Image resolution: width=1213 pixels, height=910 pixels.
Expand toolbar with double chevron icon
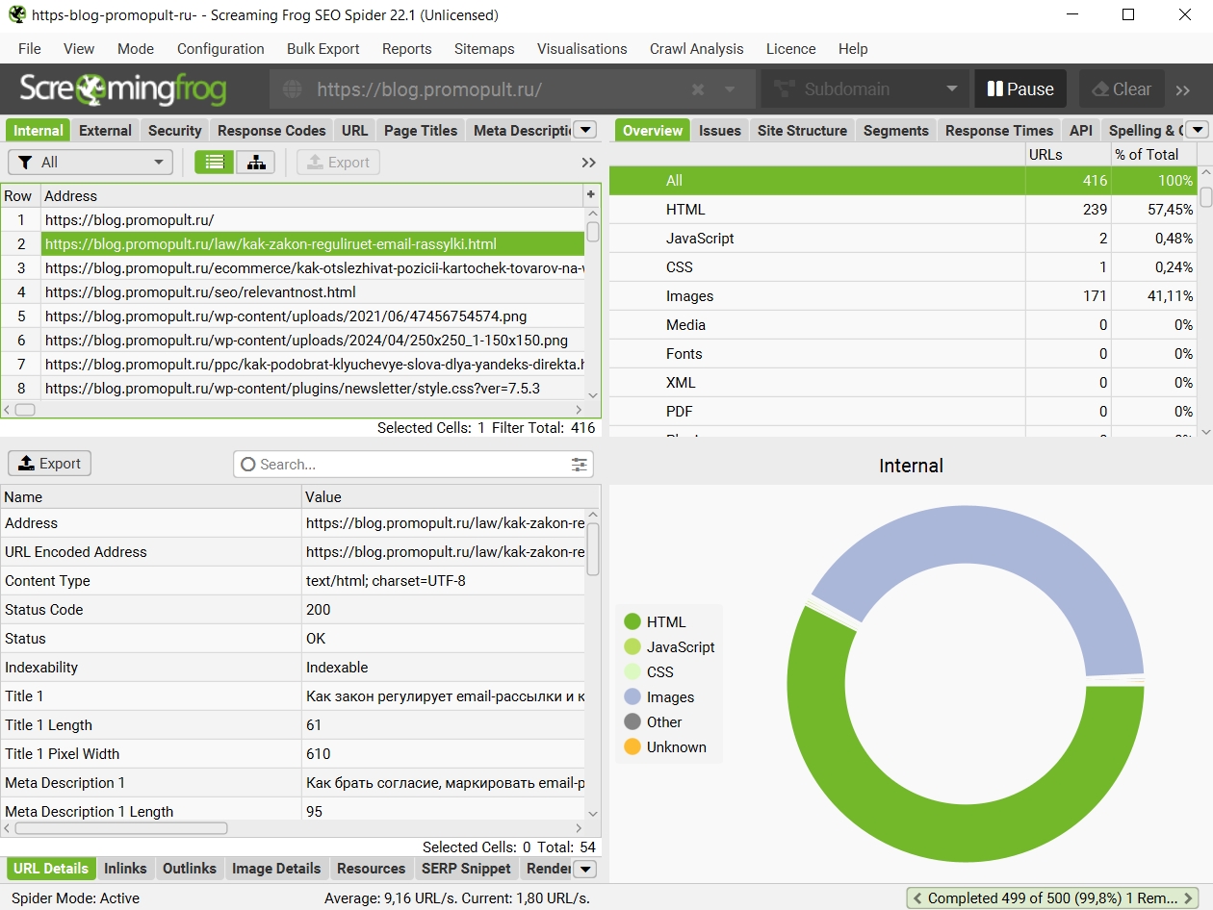1183,89
